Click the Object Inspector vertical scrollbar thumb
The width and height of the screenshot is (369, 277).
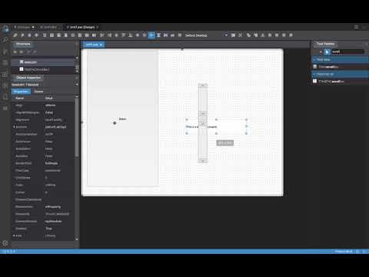[77, 127]
